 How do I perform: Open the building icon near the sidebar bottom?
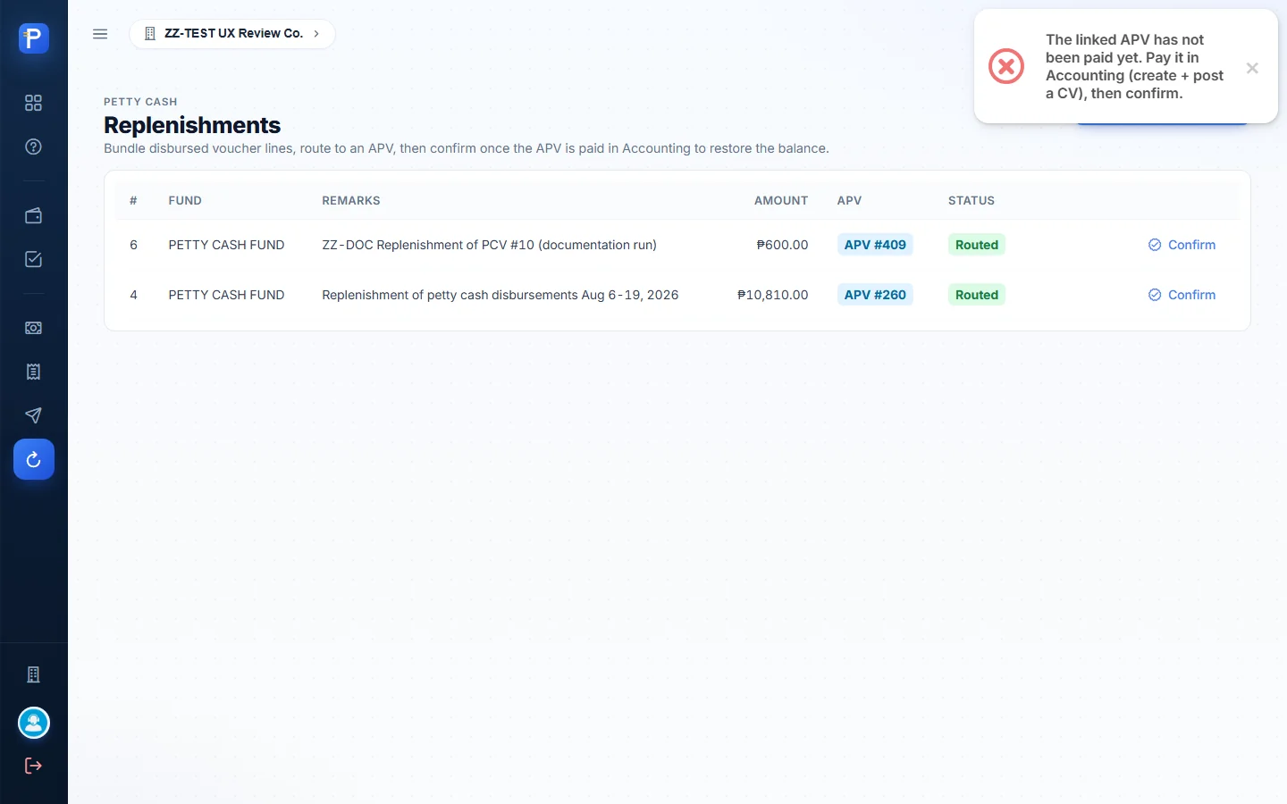(34, 674)
